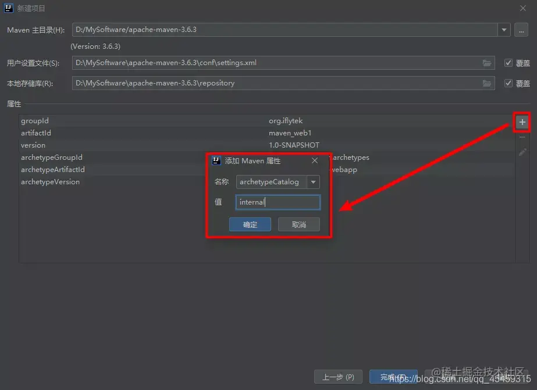Confirm with the 确定 button
This screenshot has height=390, width=537.
coord(250,224)
